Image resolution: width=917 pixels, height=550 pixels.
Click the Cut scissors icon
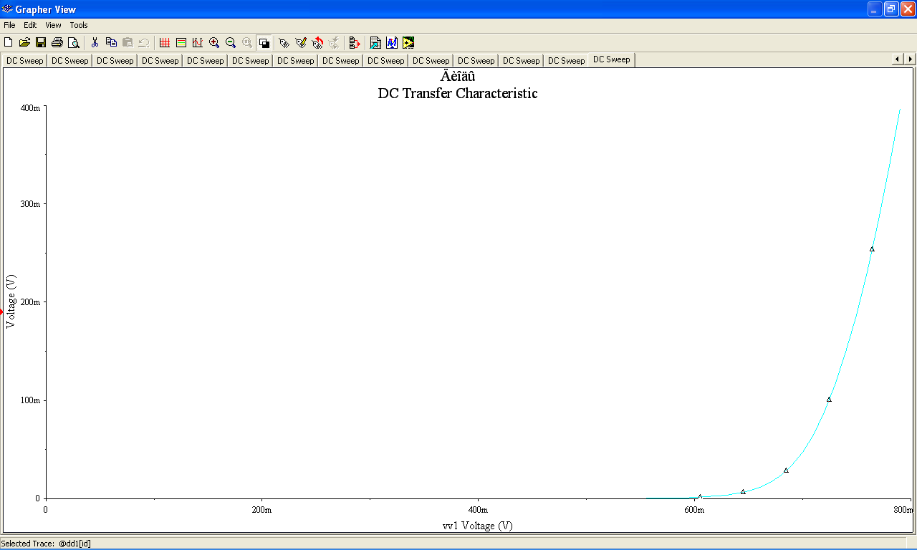95,43
